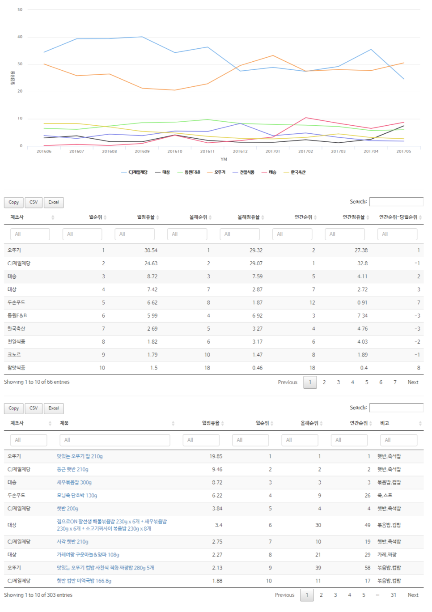Sort manufacturer share table by 제조사 arrows

click(53, 217)
